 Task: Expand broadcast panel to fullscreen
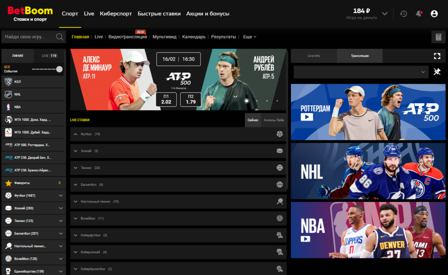(x=437, y=56)
